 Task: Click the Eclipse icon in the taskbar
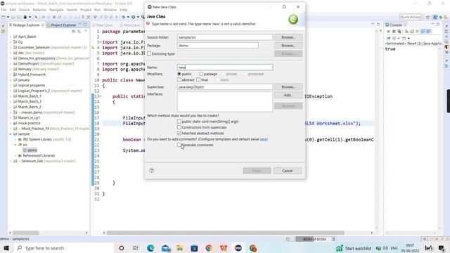pyautogui.click(x=238, y=248)
